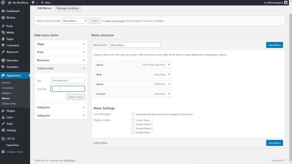Viewport: 292px width, 164px height.
Task: Click the Media icon in the sidebar
Action: click(3, 32)
